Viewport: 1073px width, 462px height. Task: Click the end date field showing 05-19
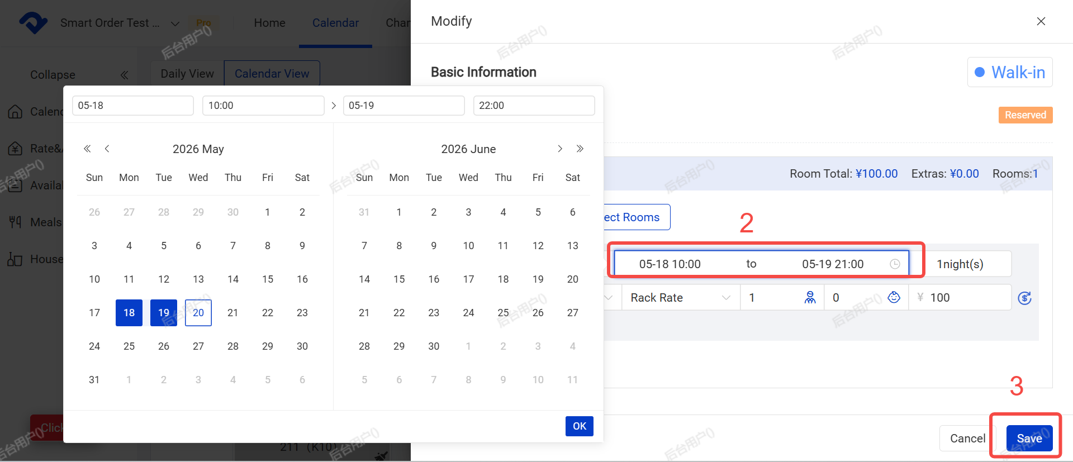click(403, 106)
